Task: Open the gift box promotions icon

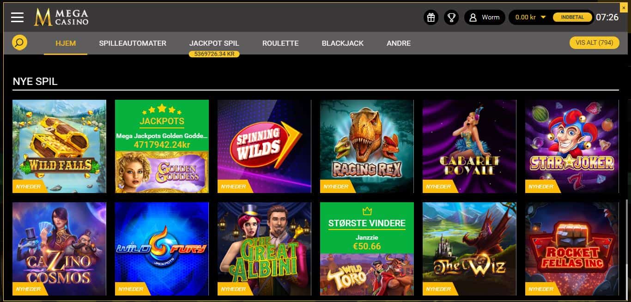Action: [431, 18]
